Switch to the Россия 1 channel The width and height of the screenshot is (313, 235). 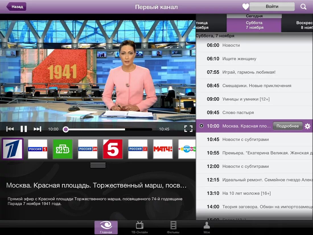tap(38, 149)
